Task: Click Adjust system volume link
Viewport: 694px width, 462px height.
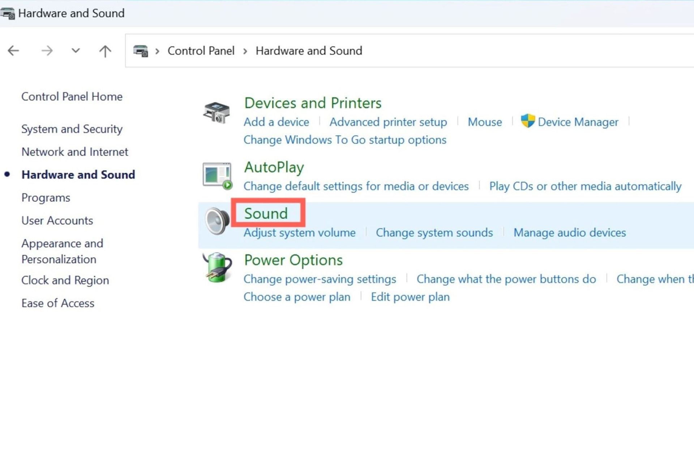Action: pos(299,232)
